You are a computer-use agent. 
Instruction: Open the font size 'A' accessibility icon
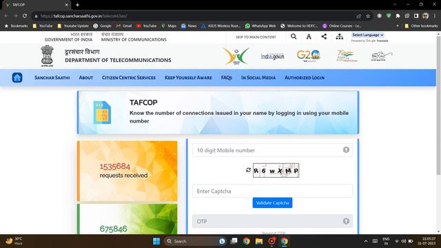309,37
